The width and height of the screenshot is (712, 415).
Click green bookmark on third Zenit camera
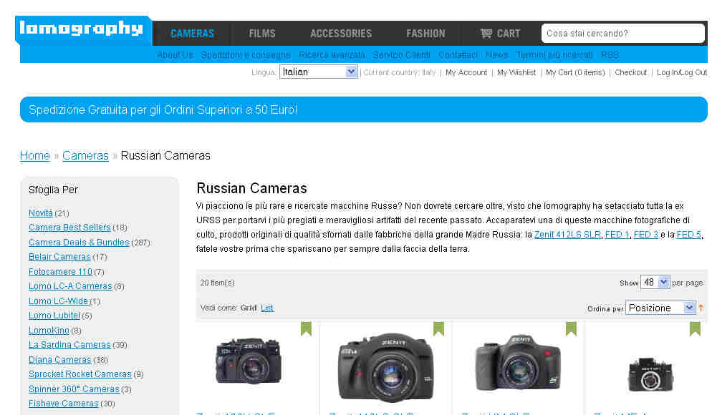tap(571, 329)
